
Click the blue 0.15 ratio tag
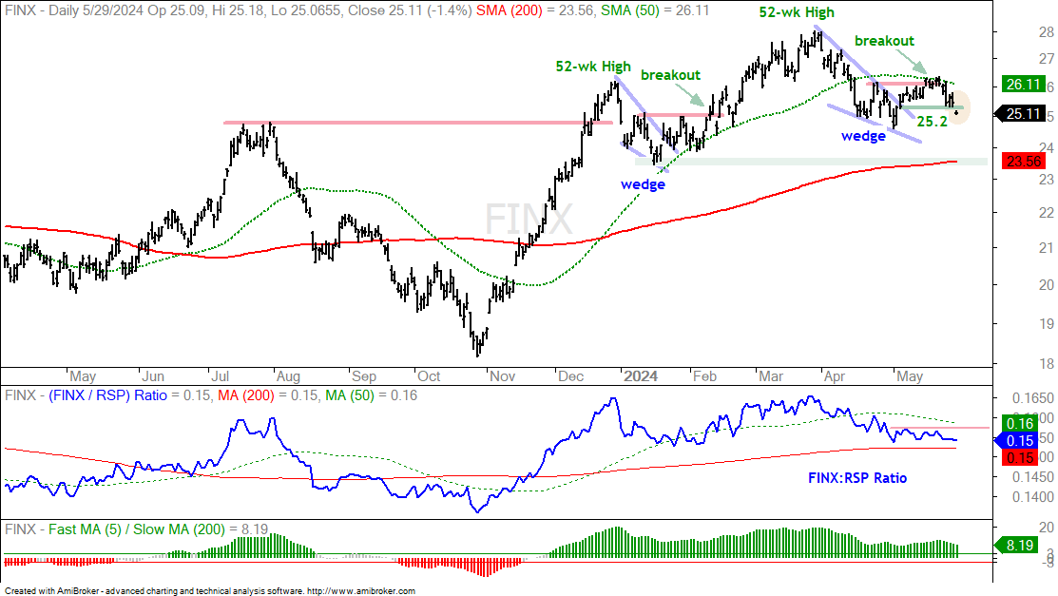(x=1019, y=441)
